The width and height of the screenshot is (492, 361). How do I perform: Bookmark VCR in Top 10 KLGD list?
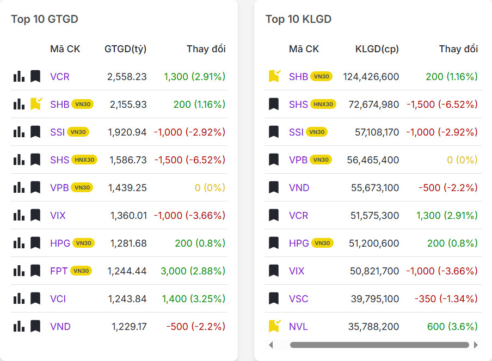274,215
